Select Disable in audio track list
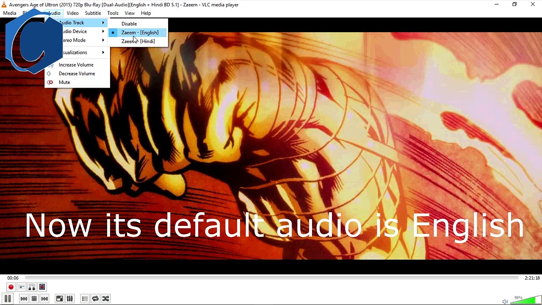 [138, 24]
